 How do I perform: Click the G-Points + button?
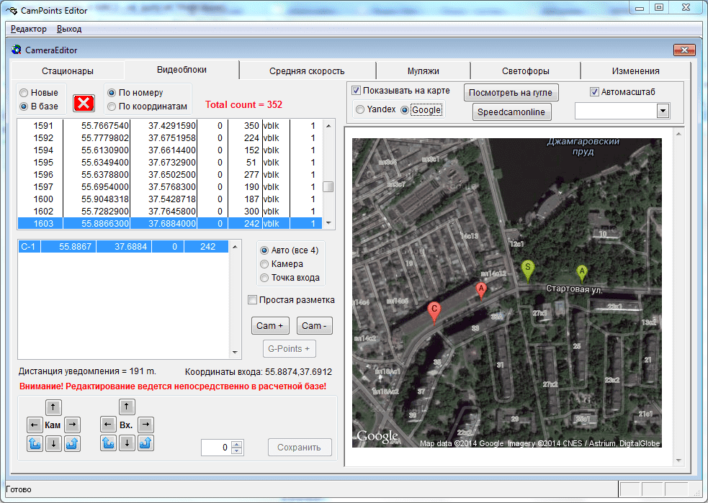pos(289,349)
